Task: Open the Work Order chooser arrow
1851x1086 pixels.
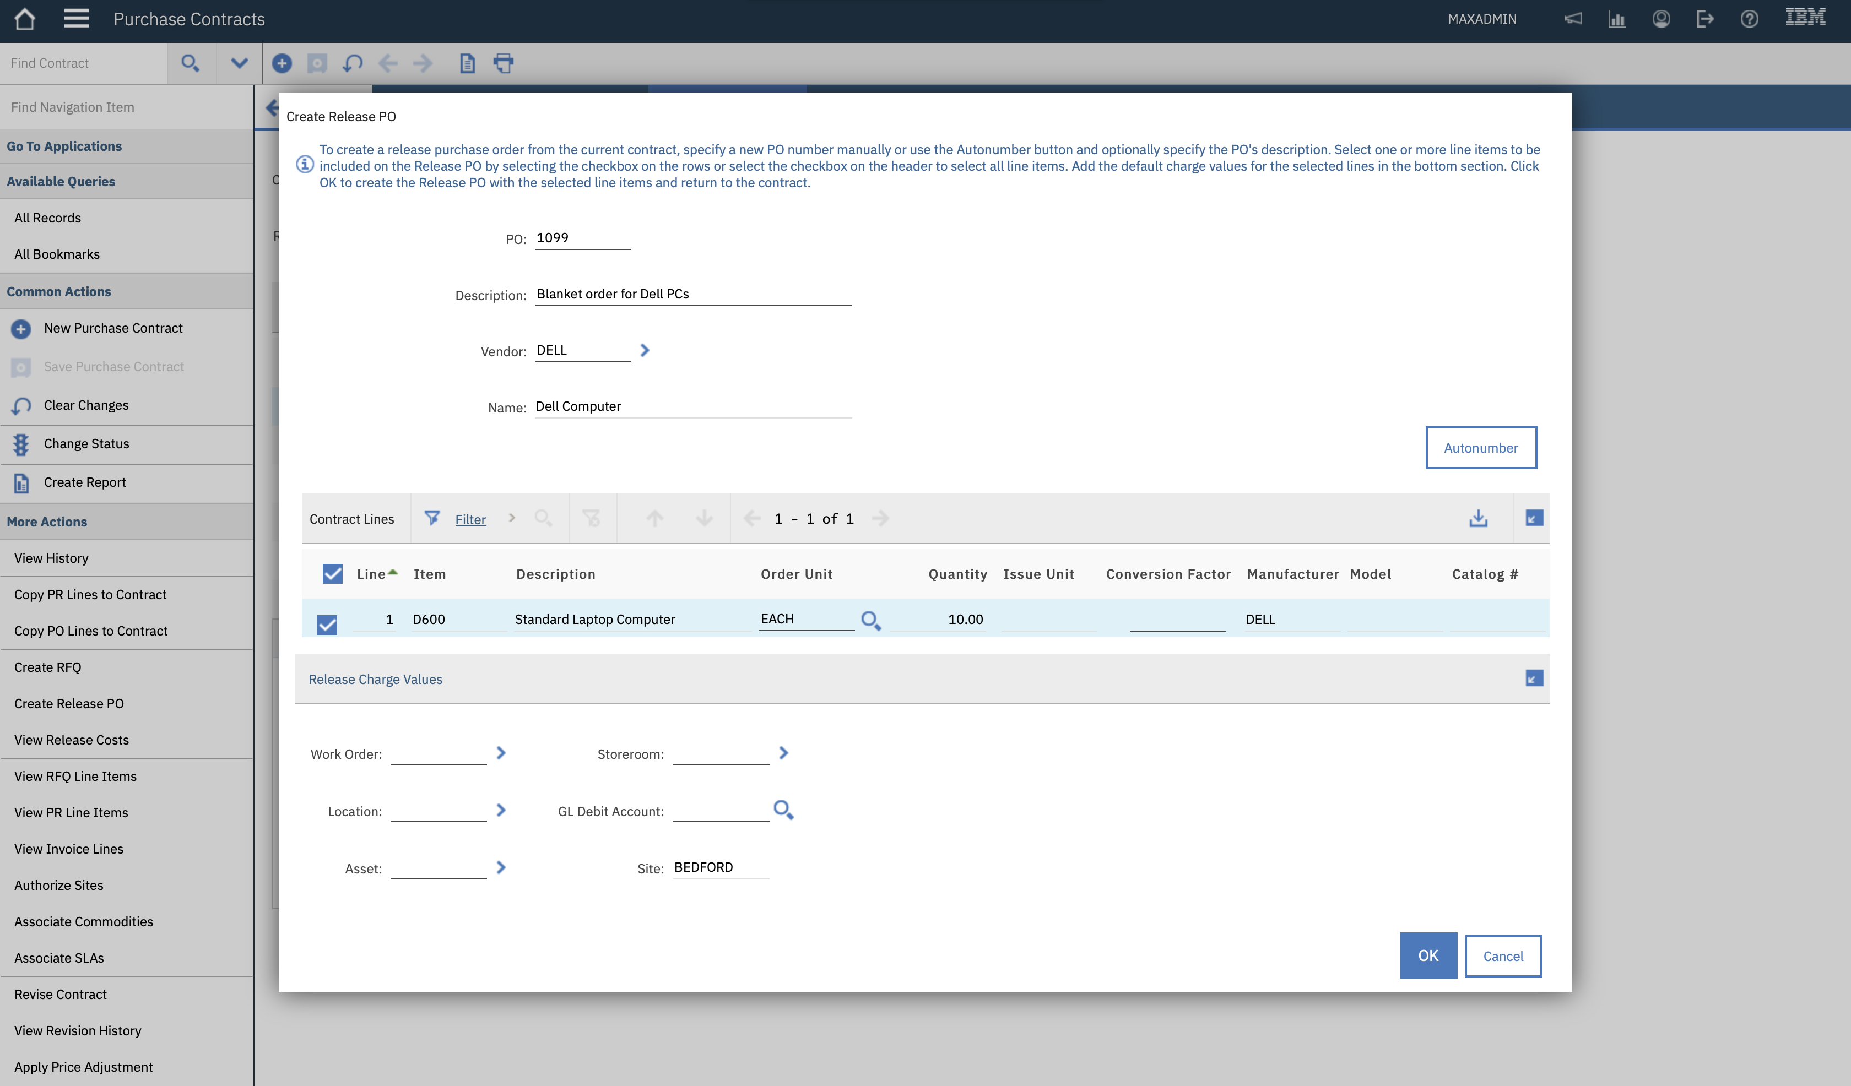Action: coord(501,753)
